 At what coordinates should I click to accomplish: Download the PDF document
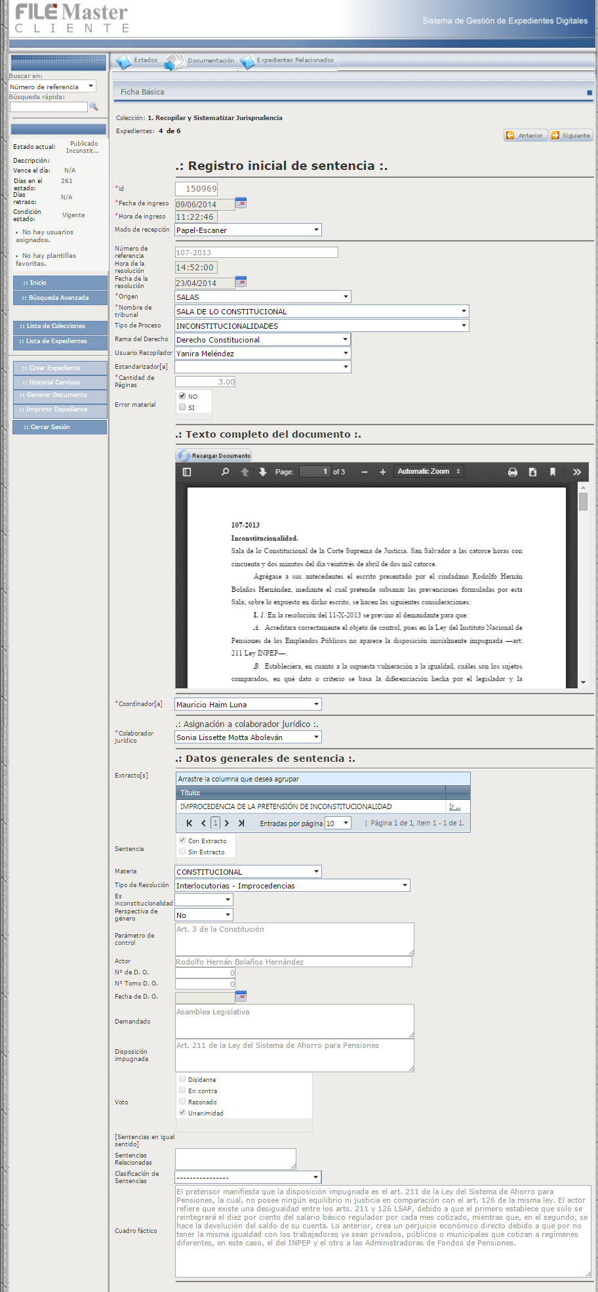pyautogui.click(x=532, y=472)
